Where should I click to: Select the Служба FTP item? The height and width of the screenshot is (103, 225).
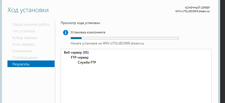[87, 62]
